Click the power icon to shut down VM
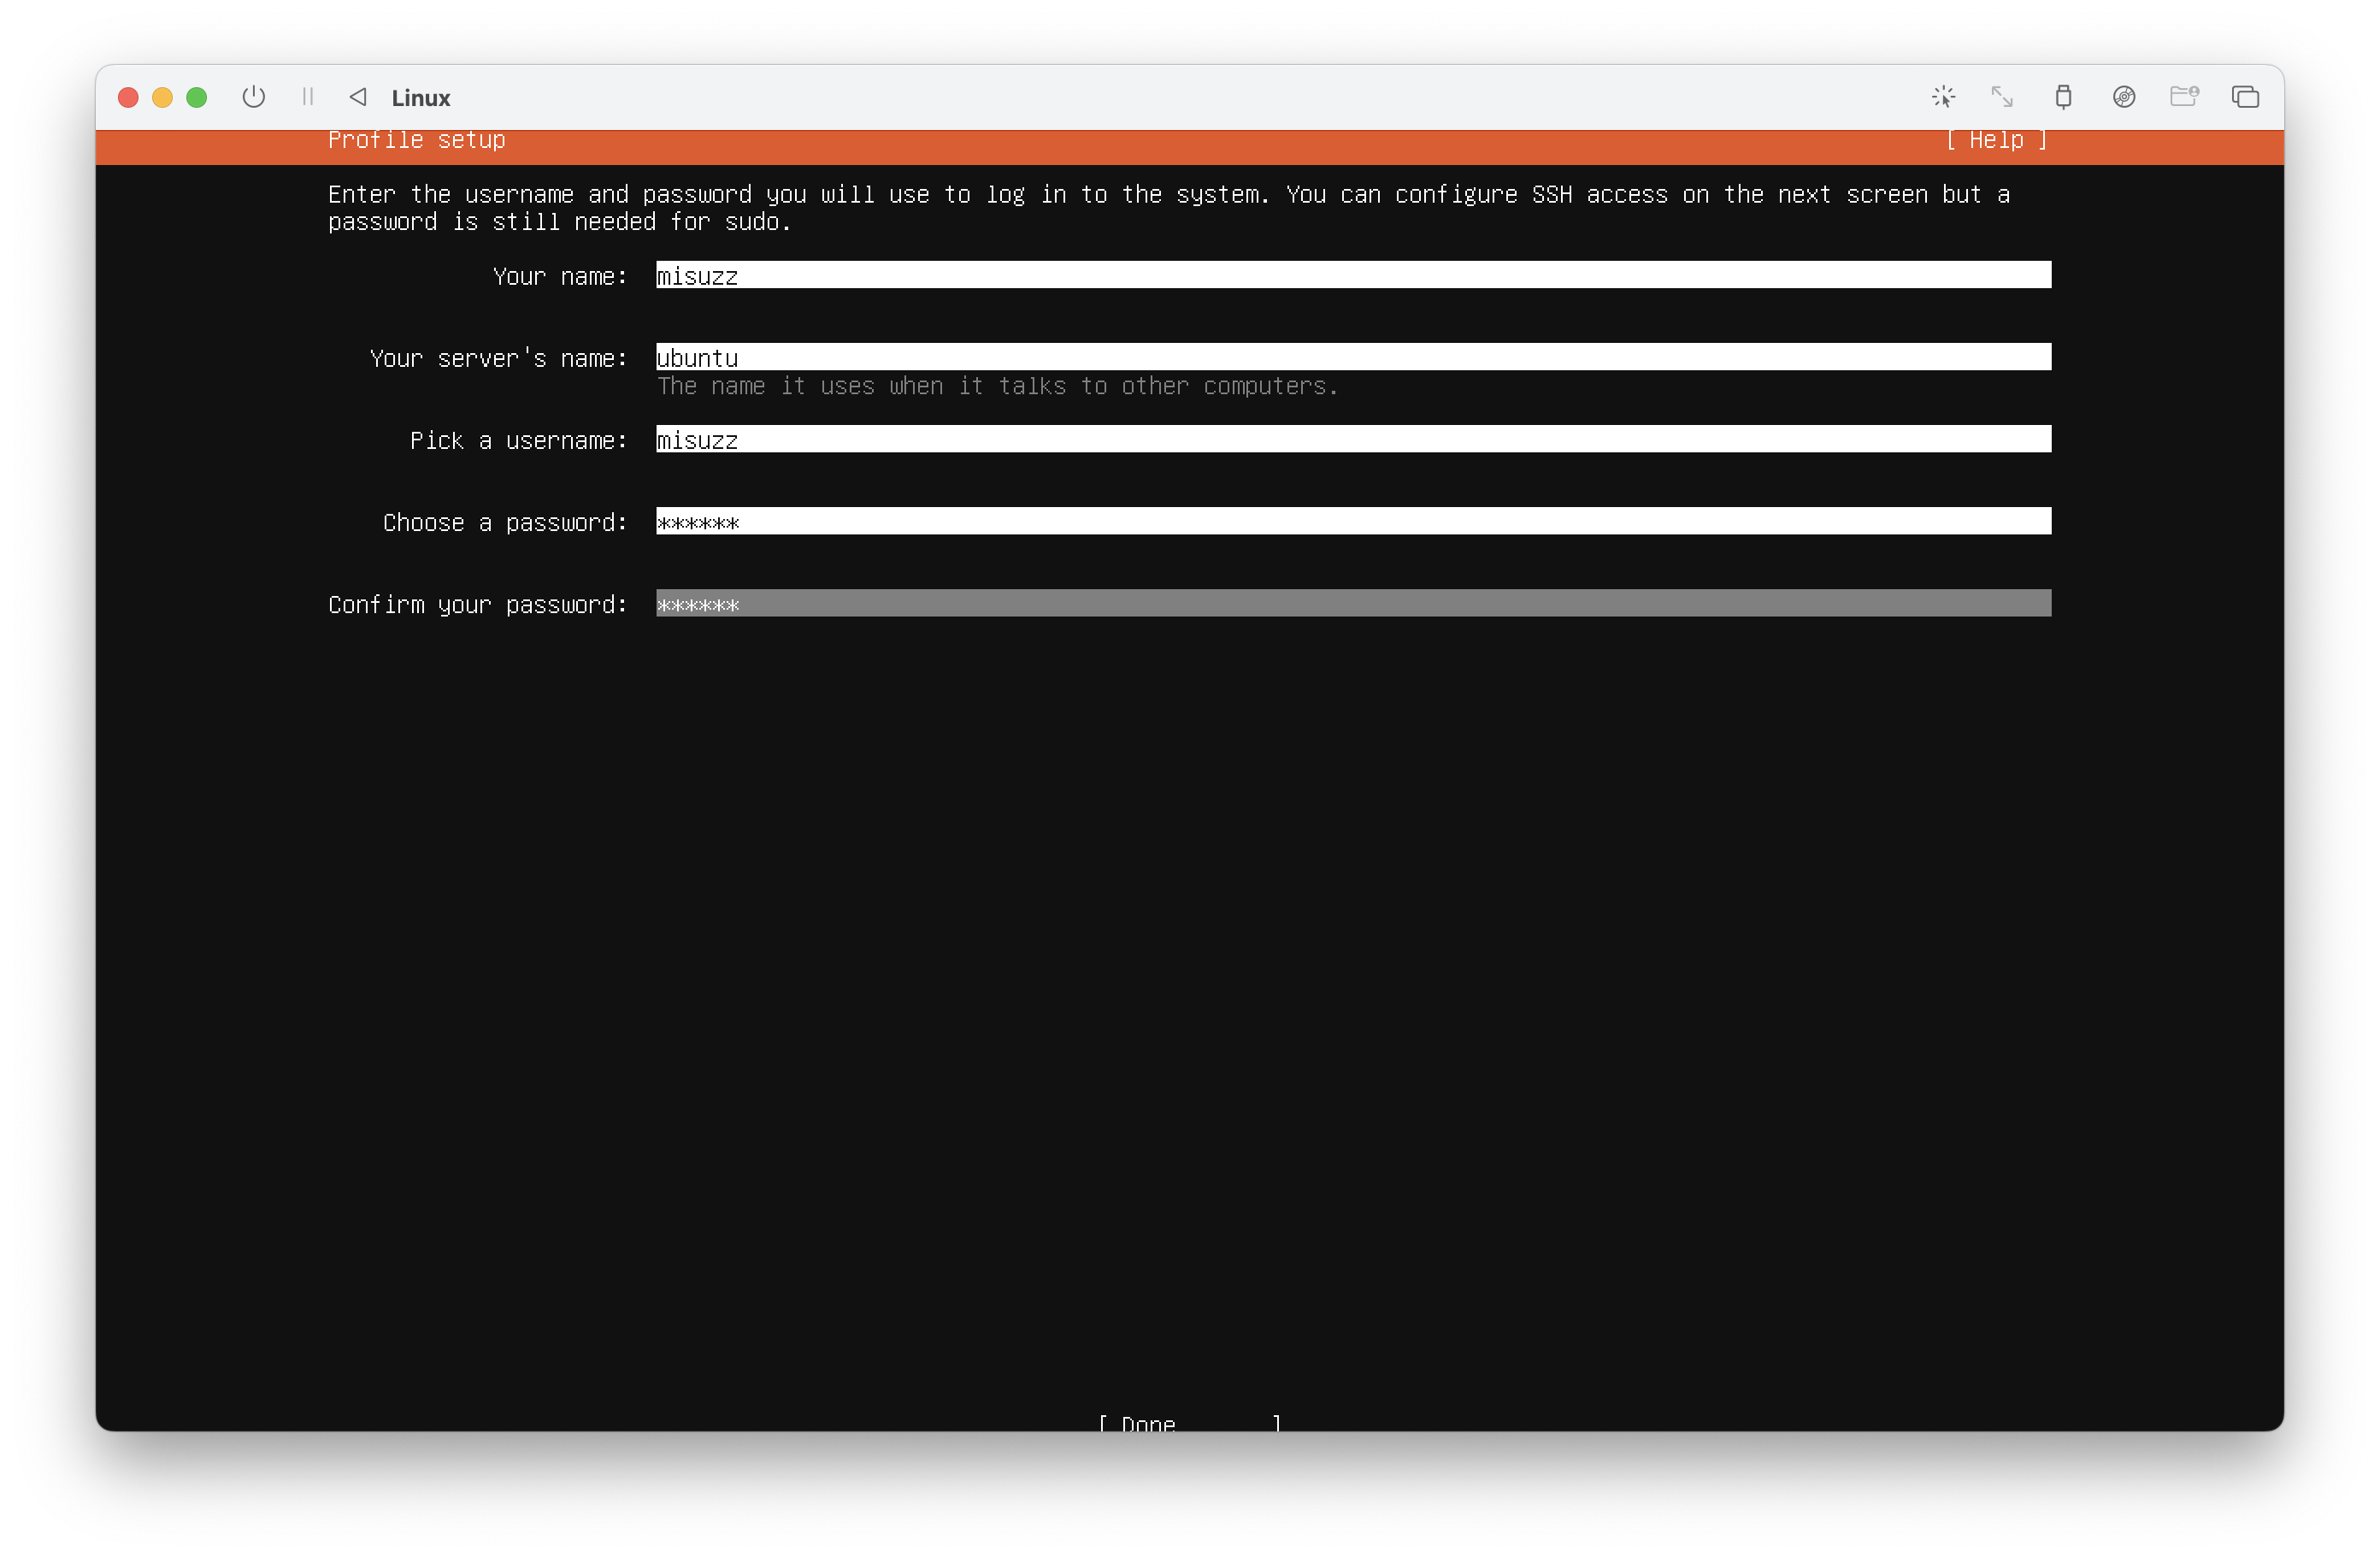The image size is (2380, 1558). [x=254, y=97]
